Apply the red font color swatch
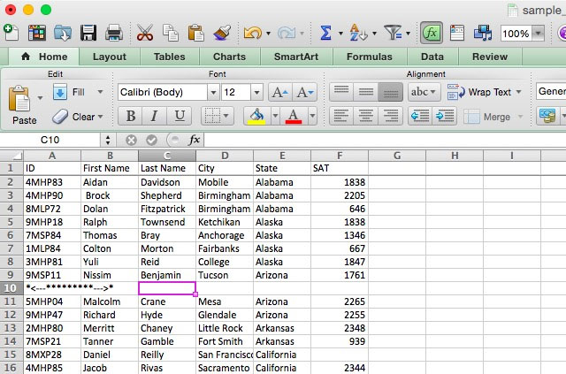Viewport: 566px width, 374px height. pyautogui.click(x=294, y=116)
